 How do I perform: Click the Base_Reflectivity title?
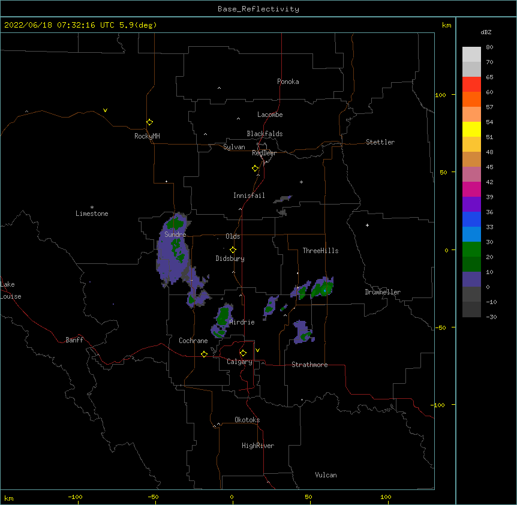258,9
